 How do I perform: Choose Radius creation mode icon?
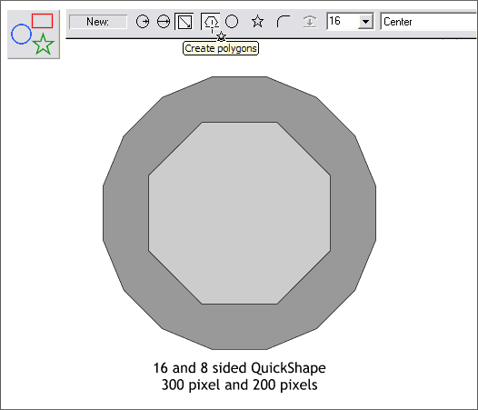point(143,22)
